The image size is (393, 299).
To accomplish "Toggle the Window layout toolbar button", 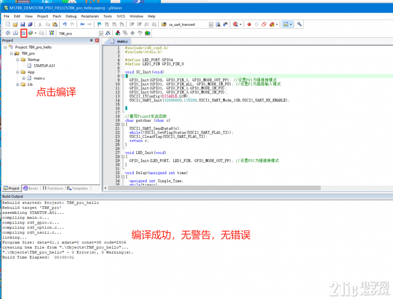I will click(286, 25).
